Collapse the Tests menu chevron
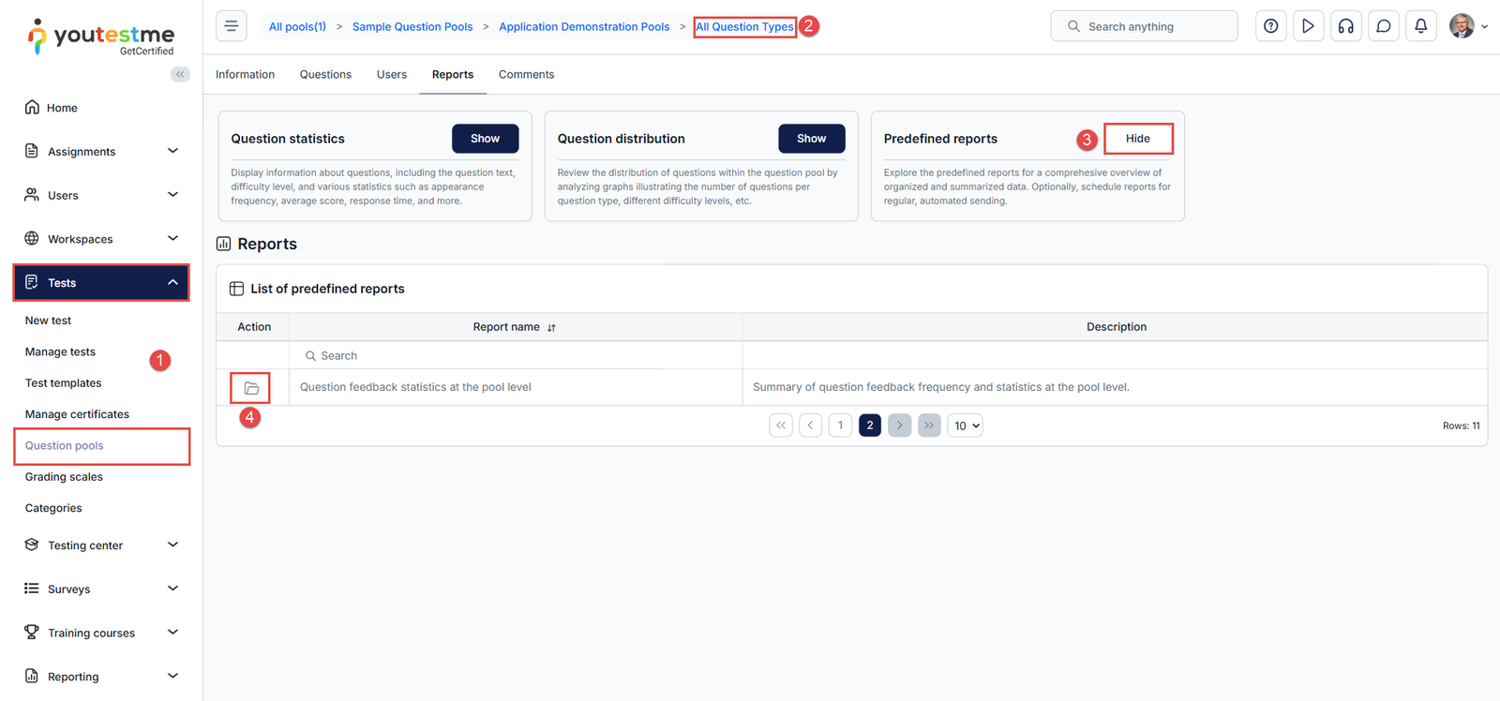Viewport: 1500px width, 701px height. click(172, 282)
